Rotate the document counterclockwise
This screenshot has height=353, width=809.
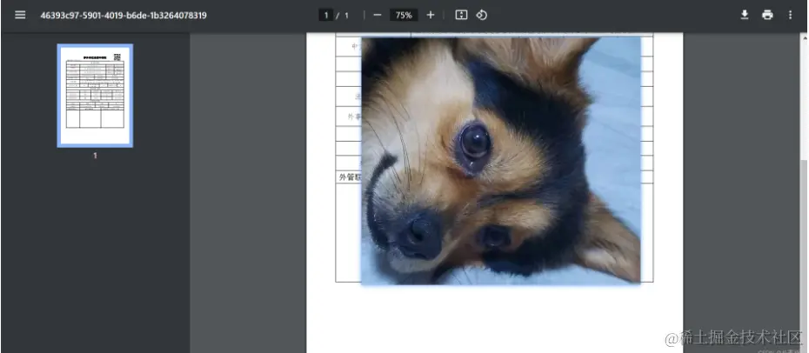point(481,15)
